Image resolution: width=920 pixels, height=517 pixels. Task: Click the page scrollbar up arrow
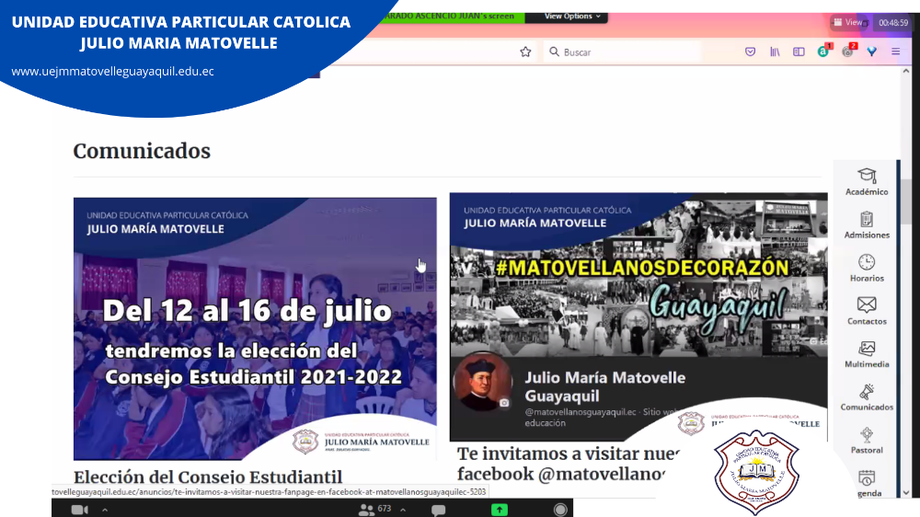pyautogui.click(x=906, y=71)
